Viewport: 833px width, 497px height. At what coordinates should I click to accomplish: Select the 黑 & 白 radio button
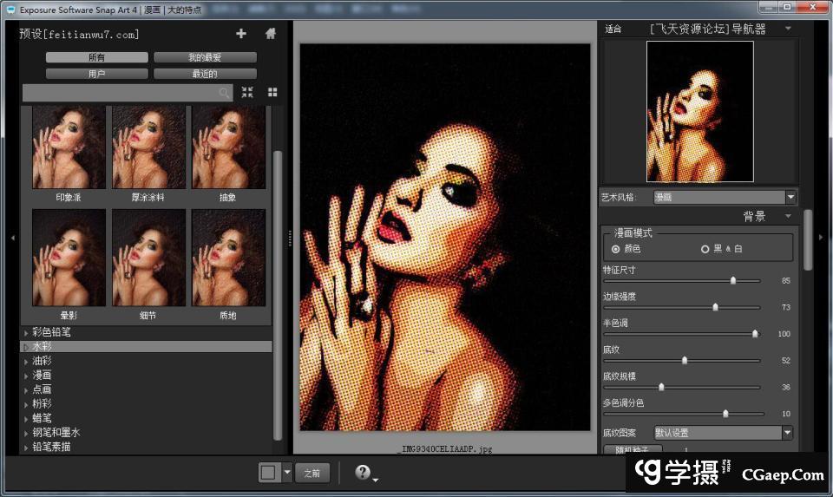(x=705, y=249)
